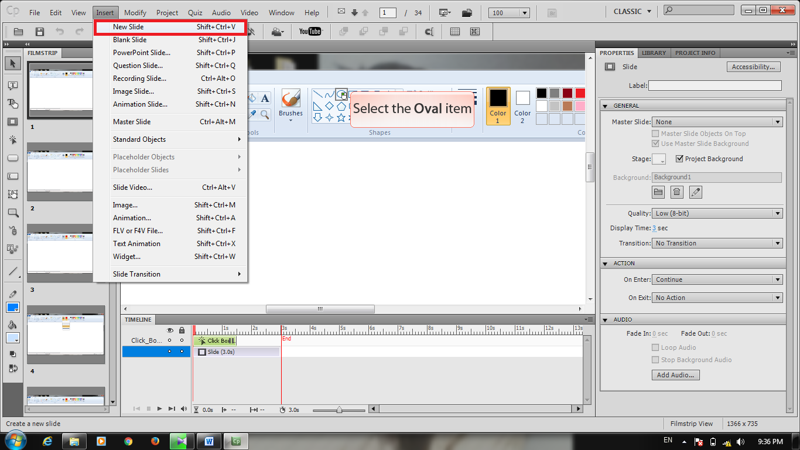This screenshot has width=800, height=450.
Task: Choose Question Slide from Insert menu
Action: (x=170, y=66)
